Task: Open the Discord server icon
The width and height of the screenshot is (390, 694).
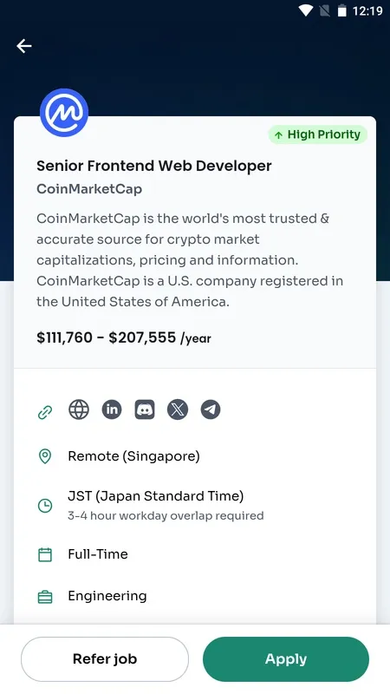Action: click(x=145, y=409)
